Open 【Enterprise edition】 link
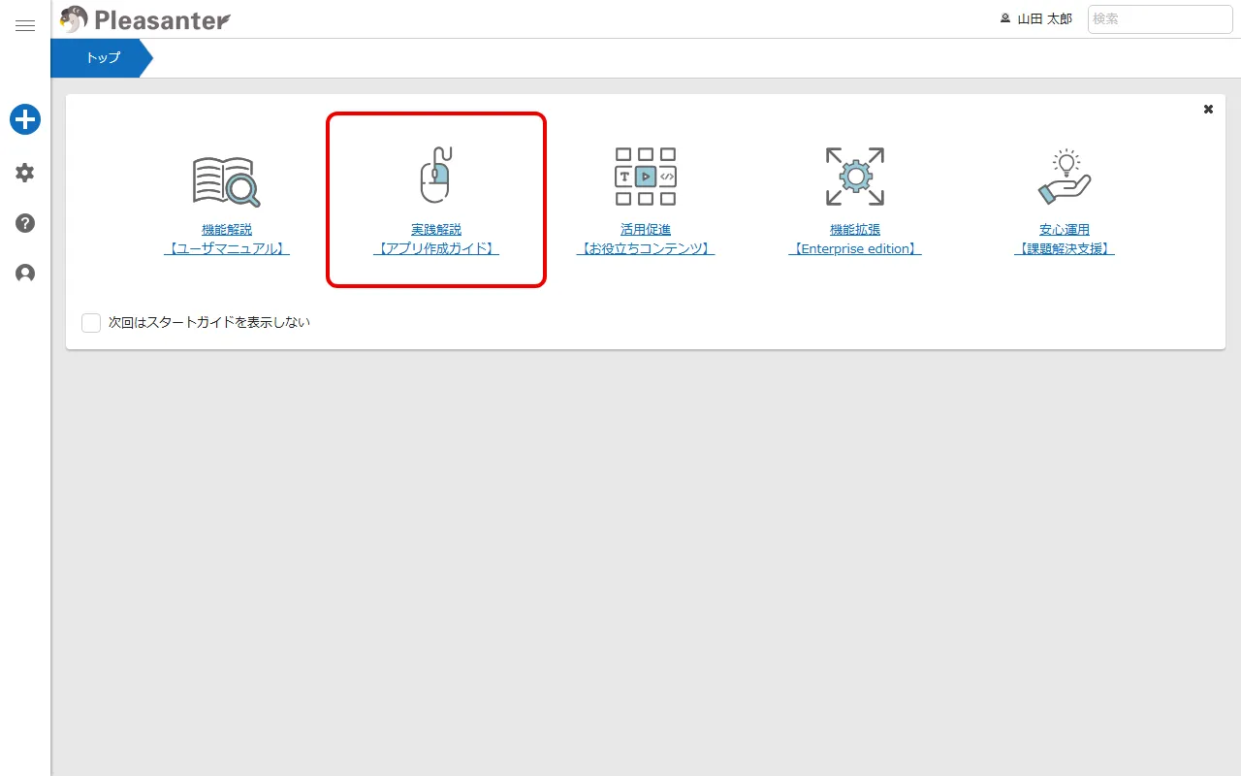Image resolution: width=1241 pixels, height=776 pixels. pos(855,249)
